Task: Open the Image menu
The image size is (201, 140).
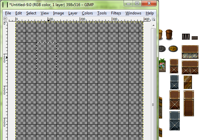Action: click(58, 13)
